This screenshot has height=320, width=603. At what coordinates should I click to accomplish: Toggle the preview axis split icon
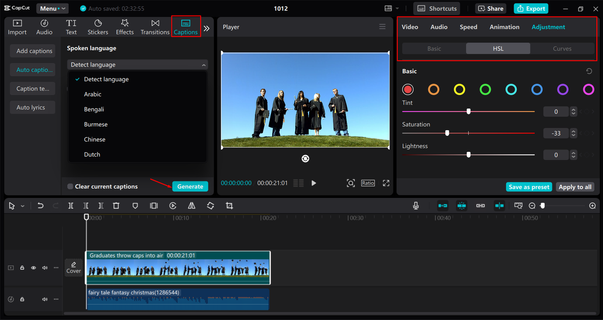pos(499,206)
